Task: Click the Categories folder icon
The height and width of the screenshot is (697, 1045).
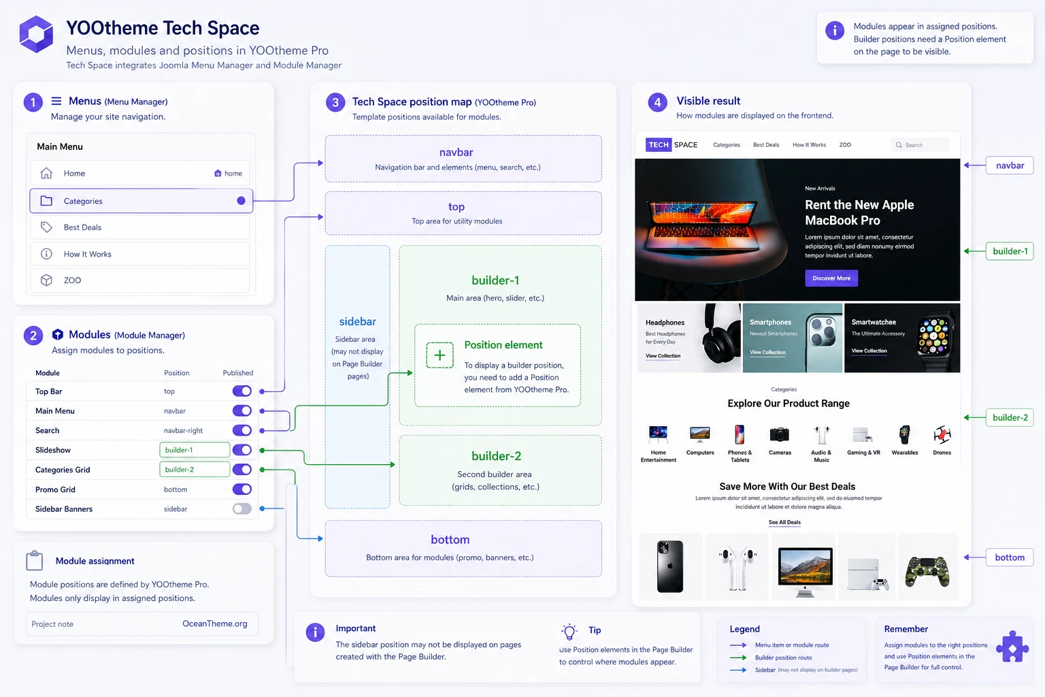Action: click(46, 201)
